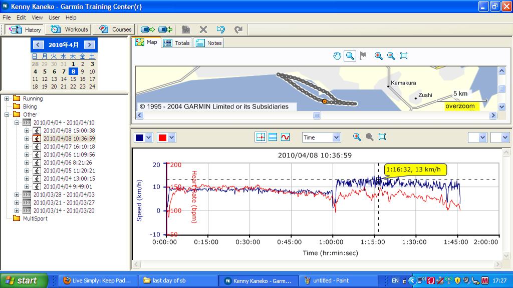
Task: Open the Edit menu
Action: (21, 17)
